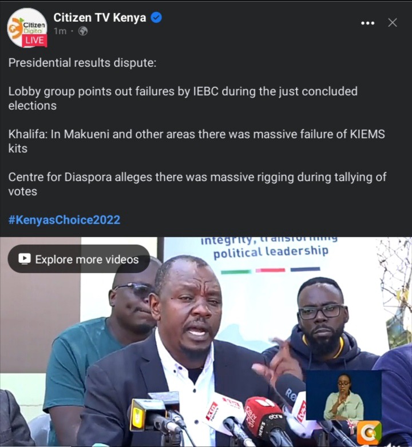This screenshot has height=447, width=412.
Task: Close the post with the X icon
Action: [393, 22]
